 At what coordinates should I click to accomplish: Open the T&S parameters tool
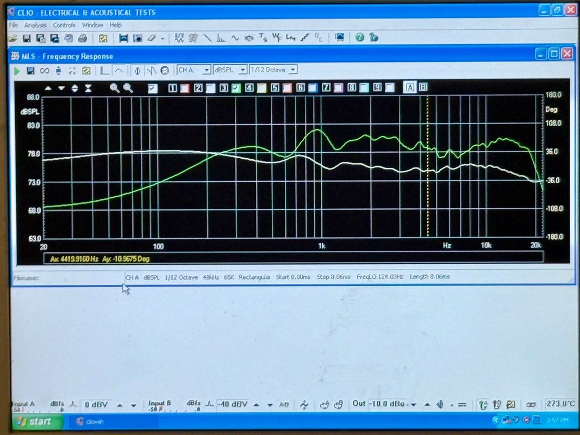[x=263, y=38]
